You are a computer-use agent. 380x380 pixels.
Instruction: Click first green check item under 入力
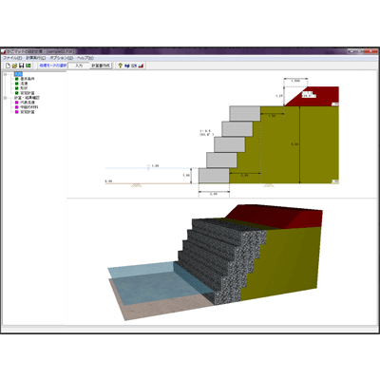[x=25, y=79]
